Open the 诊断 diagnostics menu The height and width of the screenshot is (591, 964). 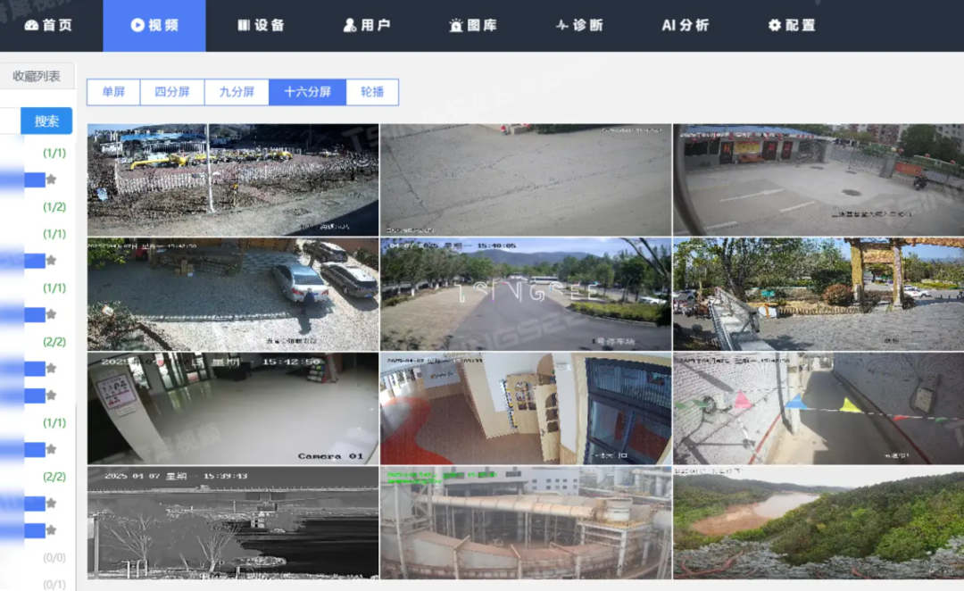tap(580, 25)
